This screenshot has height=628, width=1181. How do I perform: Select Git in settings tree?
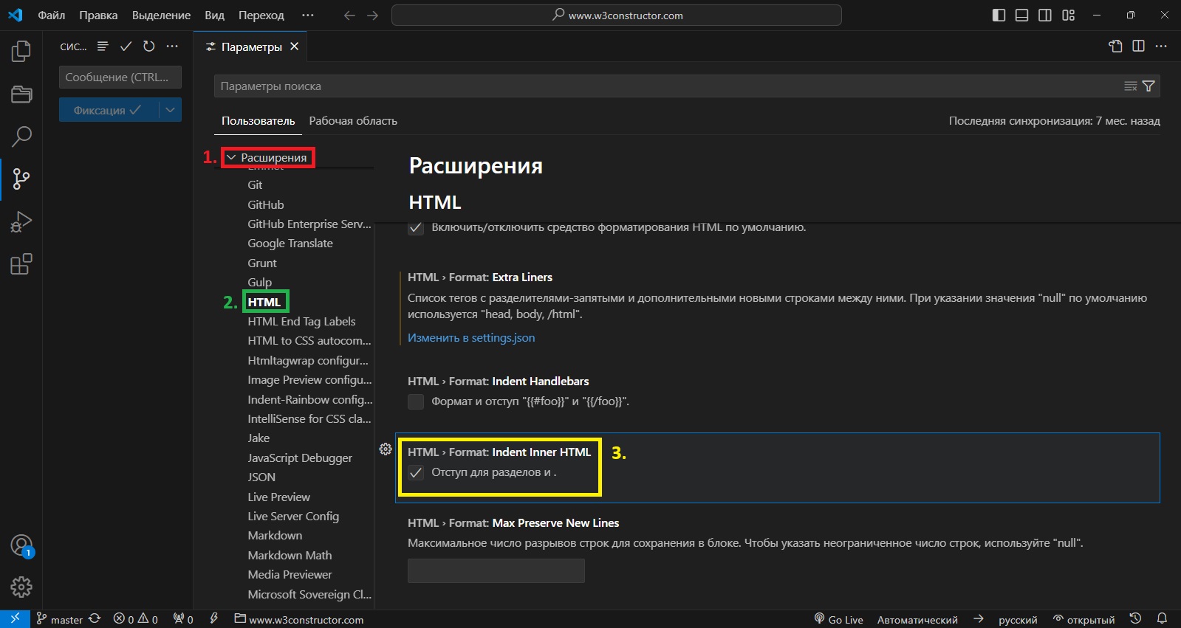255,185
